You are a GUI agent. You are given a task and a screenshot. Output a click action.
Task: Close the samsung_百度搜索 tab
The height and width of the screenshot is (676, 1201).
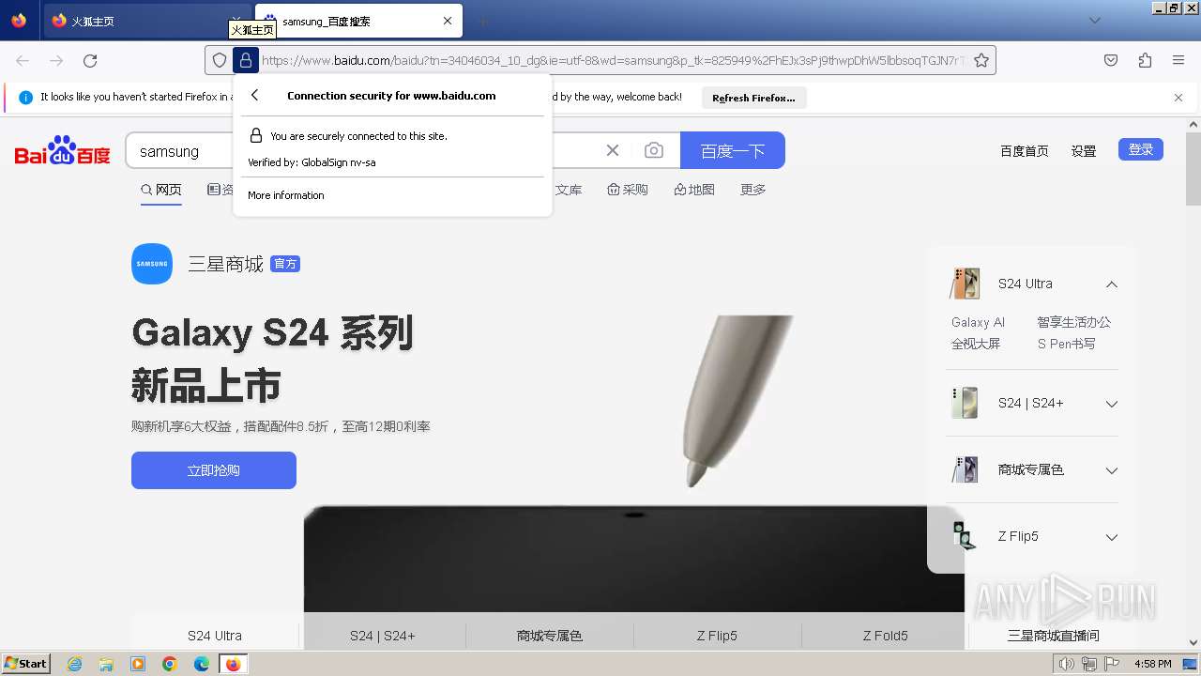448,21
